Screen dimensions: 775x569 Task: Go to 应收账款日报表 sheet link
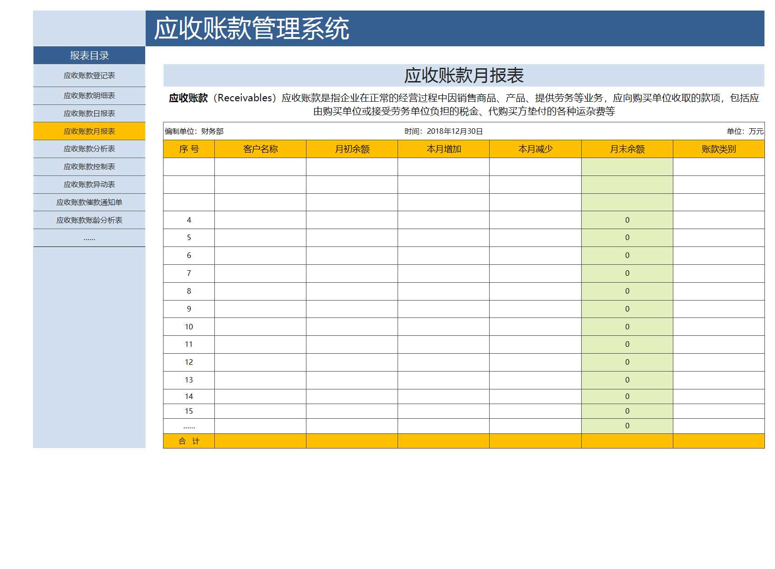point(89,114)
